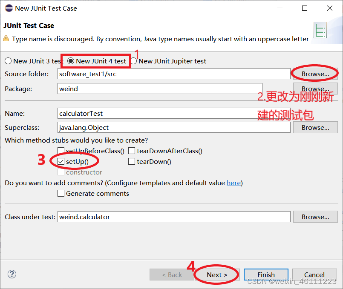Maximize the dialog window

tap(305, 8)
